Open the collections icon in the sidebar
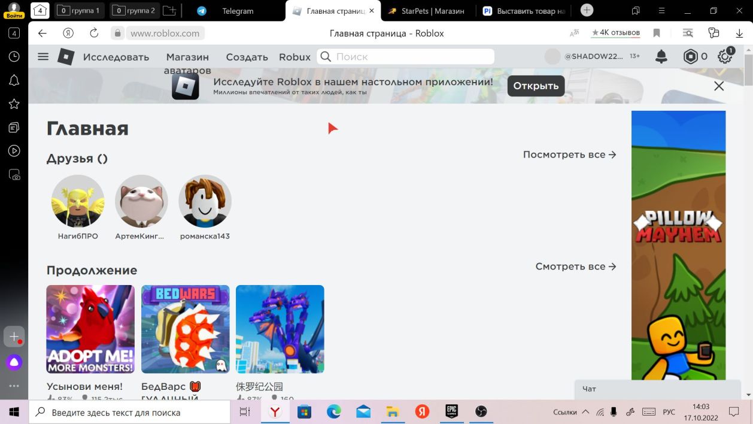Image resolution: width=753 pixels, height=424 pixels. [x=14, y=128]
